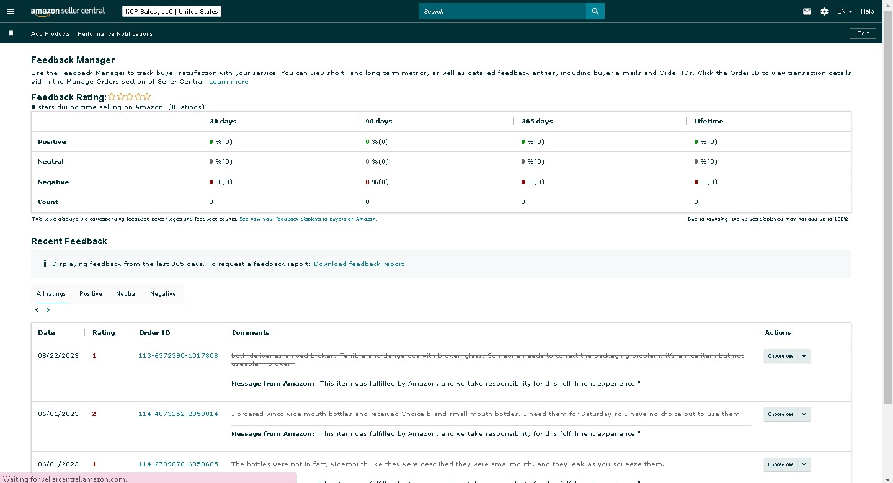Click the comment about winco wide mouth bottles
This screenshot has height=483, width=893.
pos(486,414)
